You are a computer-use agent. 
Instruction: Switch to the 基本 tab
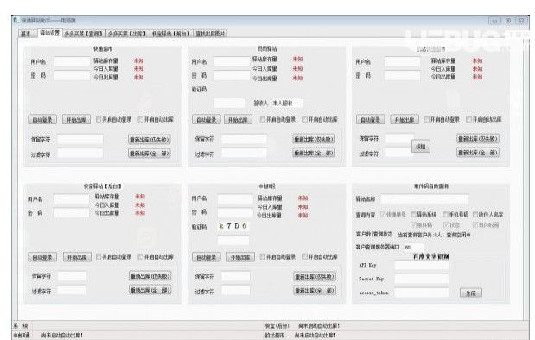point(26,34)
